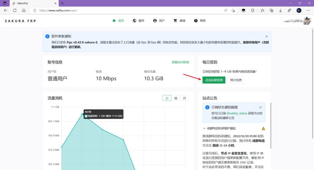
Task: Click the 每日签到 heading
Action: [x=210, y=62]
